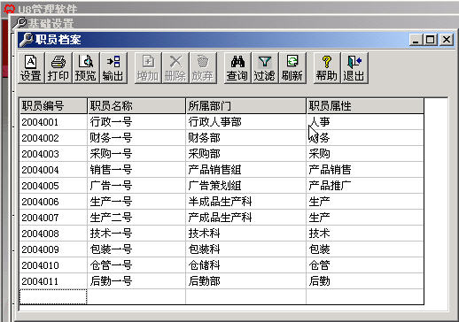This screenshot has width=459, height=322.
Task: Close the 职员档案 window
Action: click(447, 40)
